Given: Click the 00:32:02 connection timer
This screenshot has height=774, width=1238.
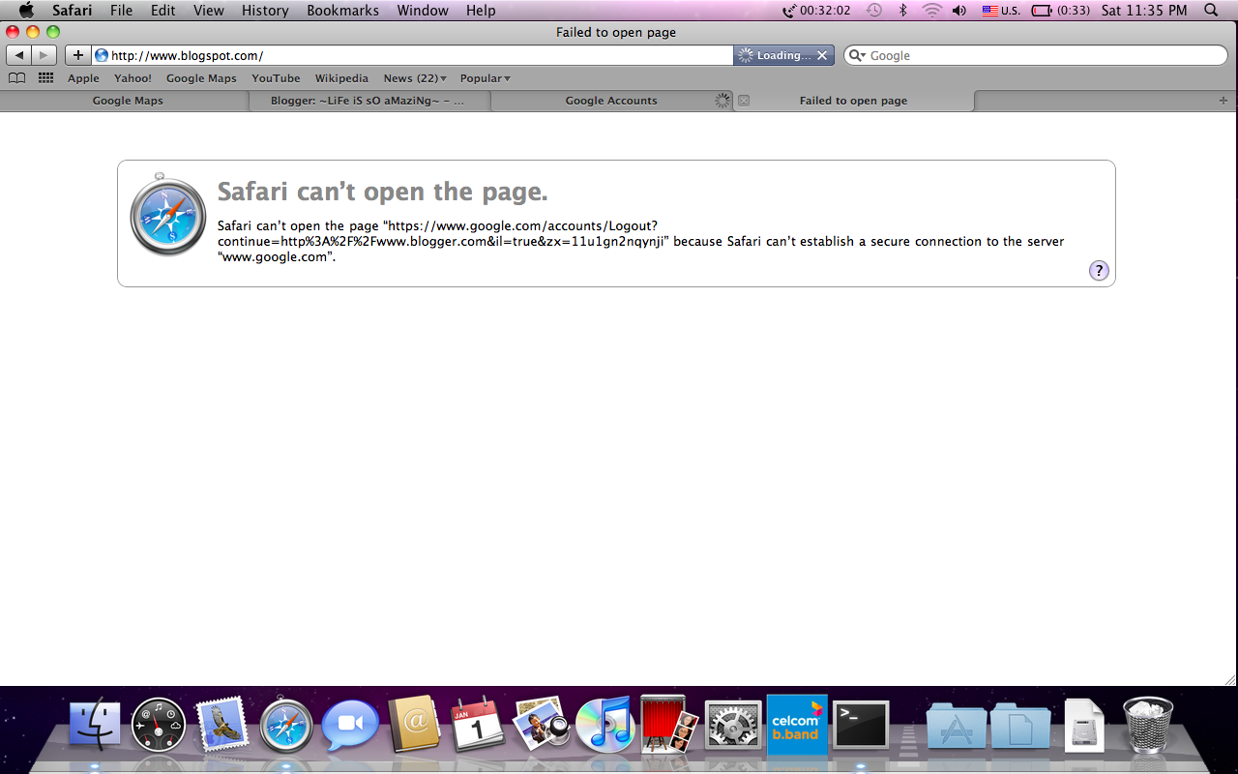Looking at the screenshot, I should (x=818, y=11).
